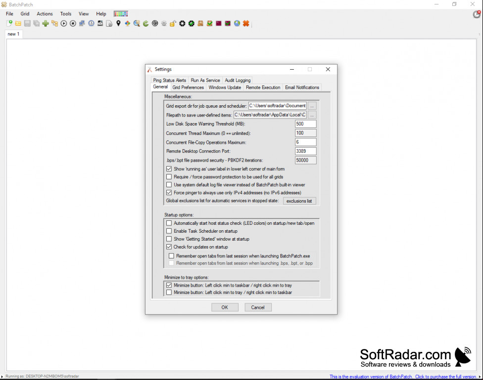Click the green circular arrow refresh icon
The width and height of the screenshot is (483, 380).
145,23
